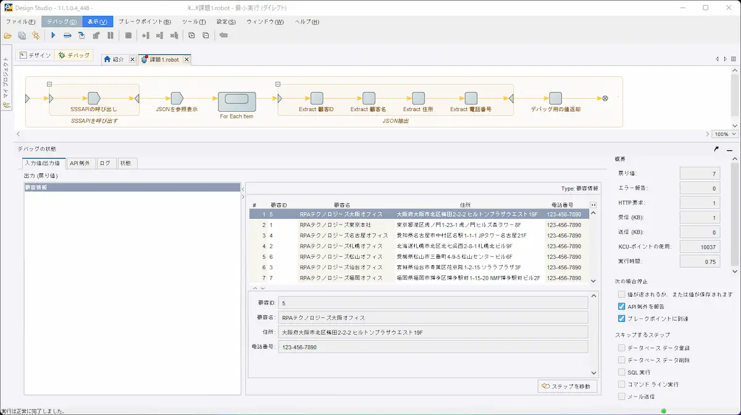Select the デバッグ mode button
741x415 pixels.
pos(74,56)
